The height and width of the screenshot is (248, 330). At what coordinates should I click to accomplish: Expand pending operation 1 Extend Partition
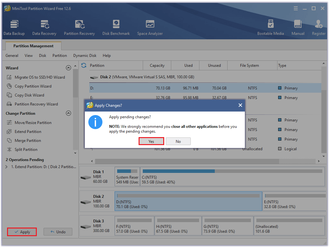6,167
